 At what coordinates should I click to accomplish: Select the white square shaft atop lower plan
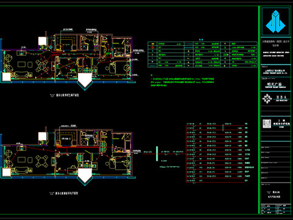tap(42, 136)
